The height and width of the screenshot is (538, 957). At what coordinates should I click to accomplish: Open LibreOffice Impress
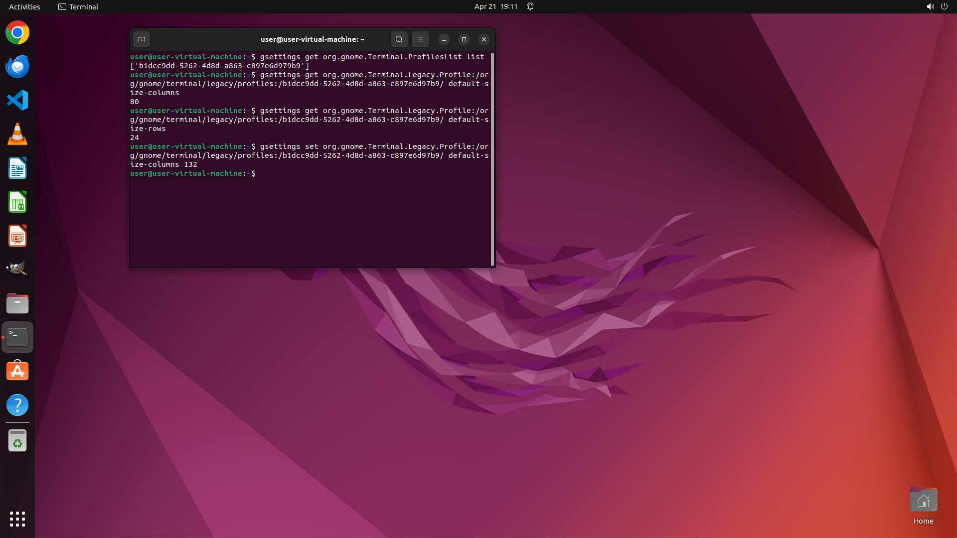pyautogui.click(x=17, y=236)
